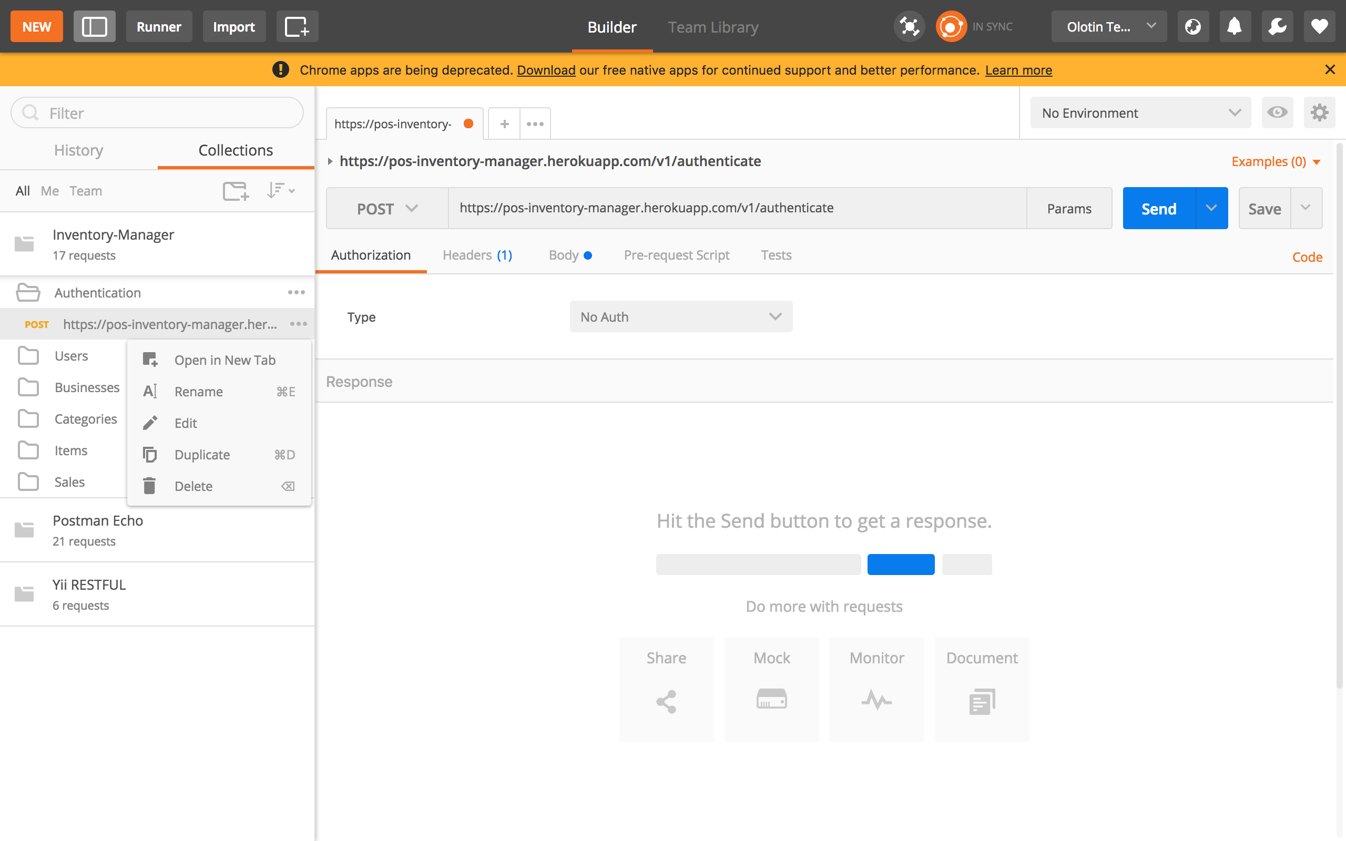Expand request description triangle beside the URL title
The height and width of the screenshot is (841, 1346).
[x=330, y=161]
